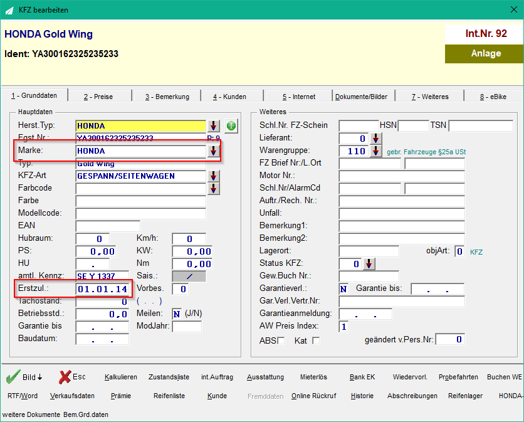Click the weitere Dokumente button

click(31, 414)
